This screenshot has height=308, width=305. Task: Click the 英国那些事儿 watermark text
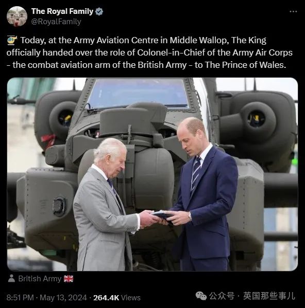(269, 296)
